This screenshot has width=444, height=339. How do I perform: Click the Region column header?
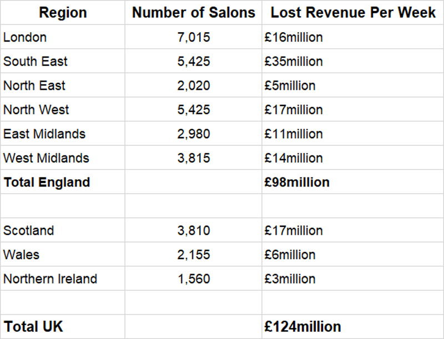tap(62, 13)
